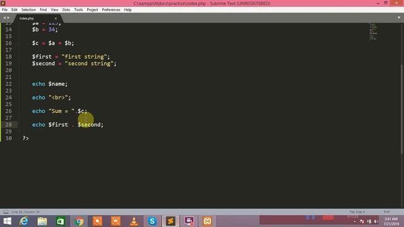Open the Windows Start button
404x227 pixels.
(7, 221)
